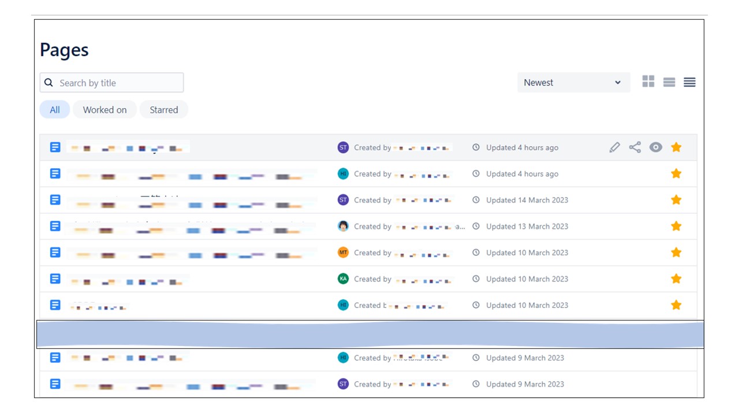Image resolution: width=739 pixels, height=416 pixels.
Task: Click the photo avatar in the 13 March 2023 row
Action: point(343,226)
